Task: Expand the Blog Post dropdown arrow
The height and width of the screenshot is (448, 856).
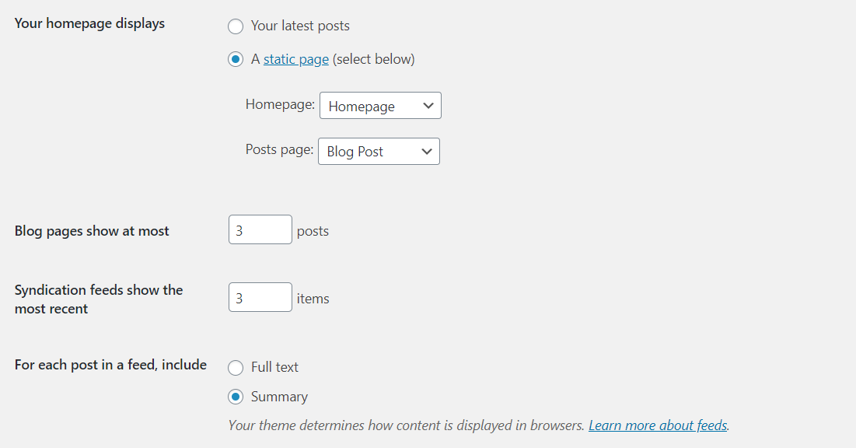Action: (x=426, y=151)
